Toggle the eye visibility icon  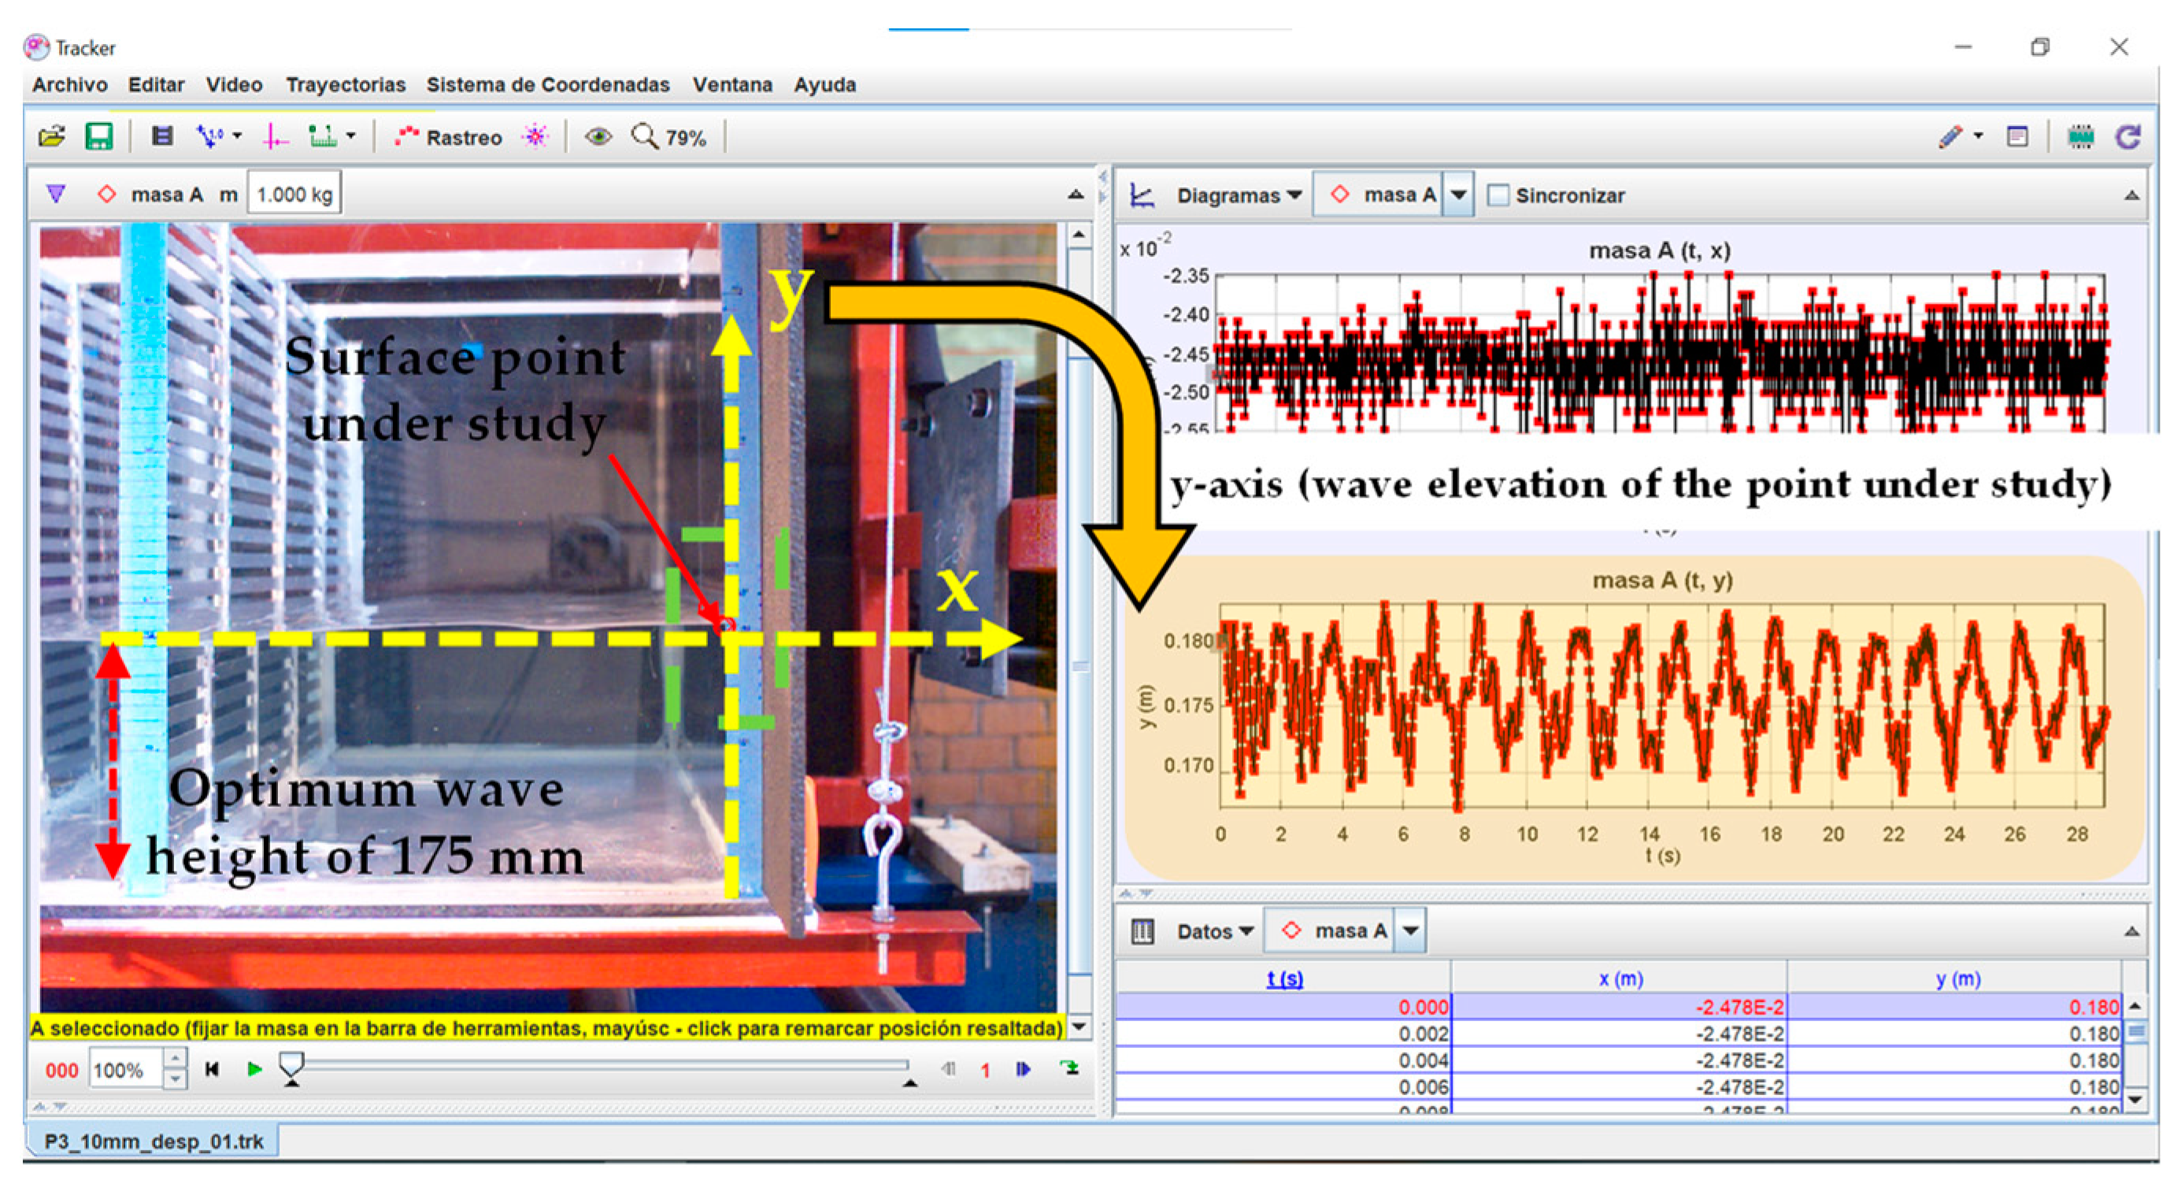coord(598,136)
